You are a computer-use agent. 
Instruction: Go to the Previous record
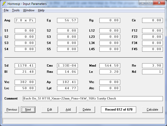tap(12, 110)
